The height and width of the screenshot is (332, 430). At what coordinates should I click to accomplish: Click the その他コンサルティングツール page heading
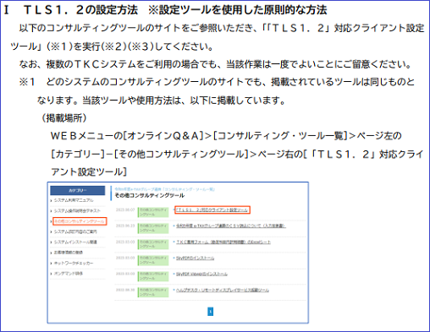pyautogui.click(x=150, y=195)
